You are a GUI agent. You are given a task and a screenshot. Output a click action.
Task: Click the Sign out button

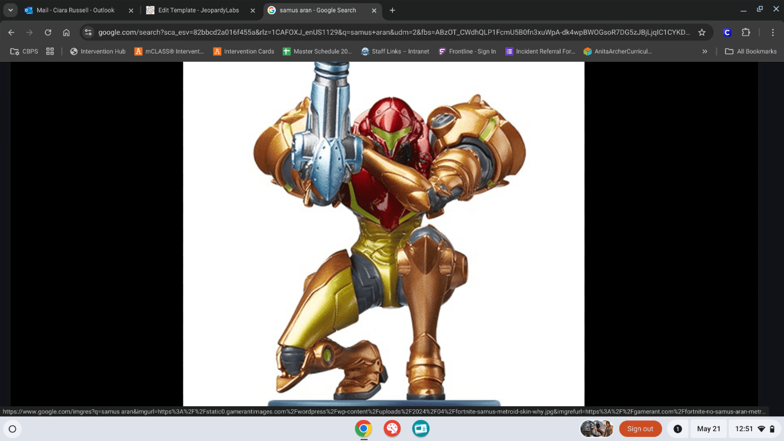pyautogui.click(x=640, y=429)
